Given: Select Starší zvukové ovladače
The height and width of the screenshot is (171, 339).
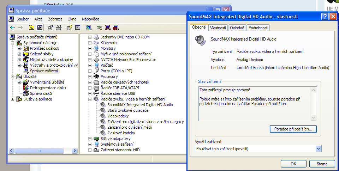Looking at the screenshot, I should point(128,110).
